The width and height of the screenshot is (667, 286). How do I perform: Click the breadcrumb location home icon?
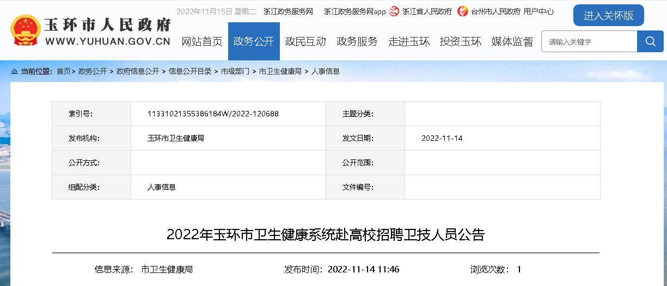pyautogui.click(x=15, y=71)
